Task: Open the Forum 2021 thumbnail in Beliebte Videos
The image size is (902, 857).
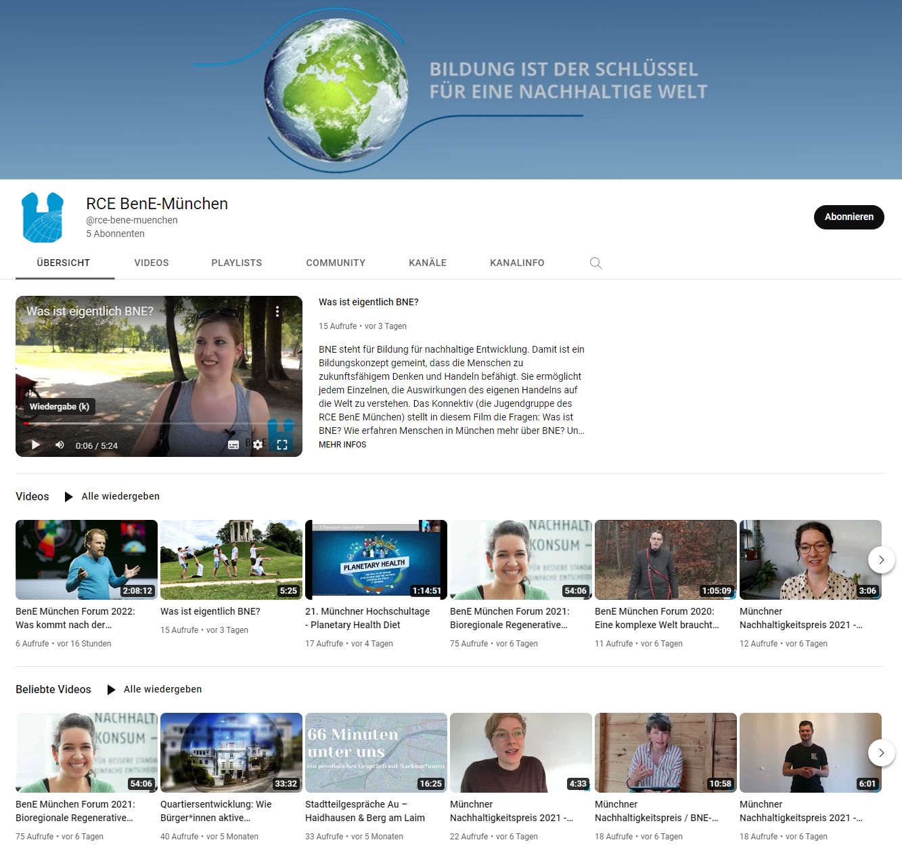Action: coord(87,753)
